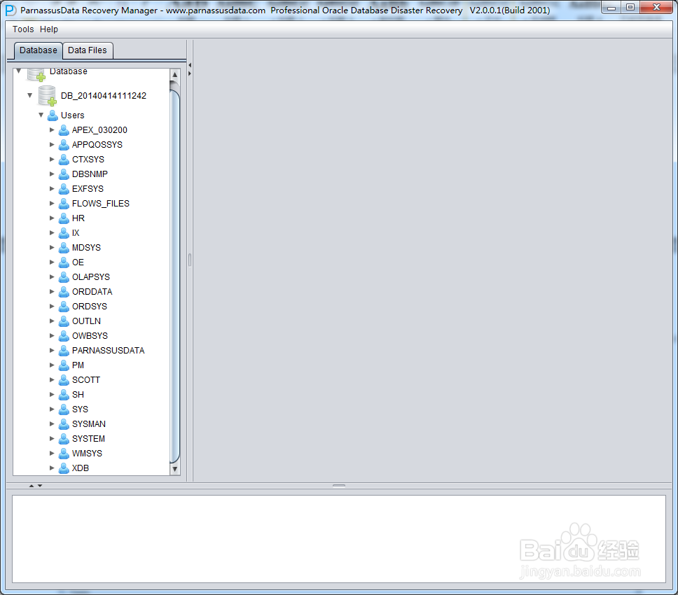The image size is (678, 595).
Task: Click the tree scrollbar down arrow
Action: click(174, 469)
